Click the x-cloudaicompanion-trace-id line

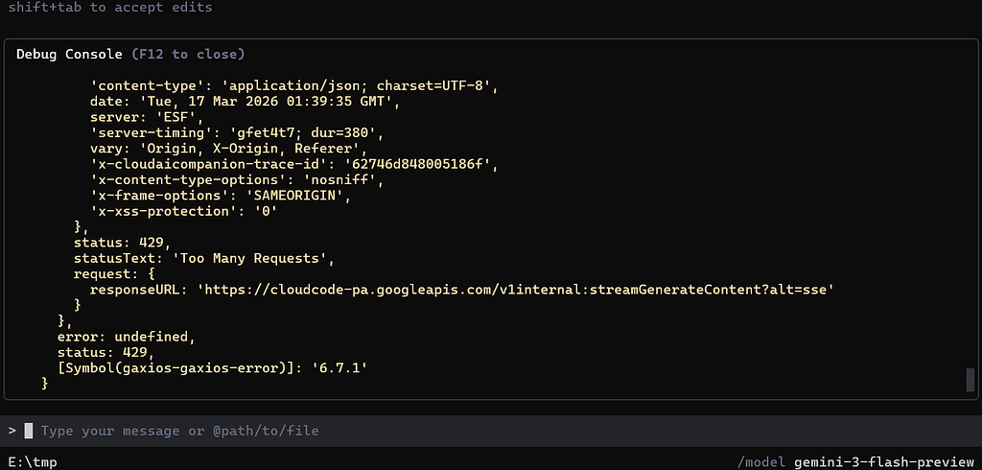pyautogui.click(x=293, y=164)
